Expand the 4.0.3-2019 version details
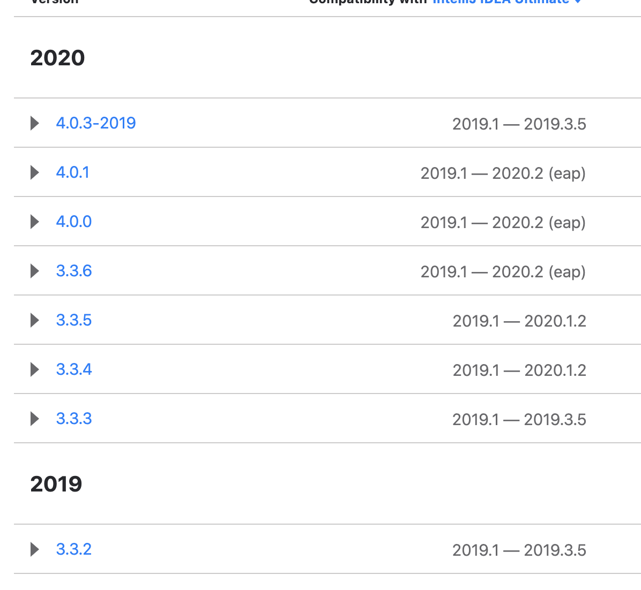Viewport: 641px width, 590px height. click(34, 123)
